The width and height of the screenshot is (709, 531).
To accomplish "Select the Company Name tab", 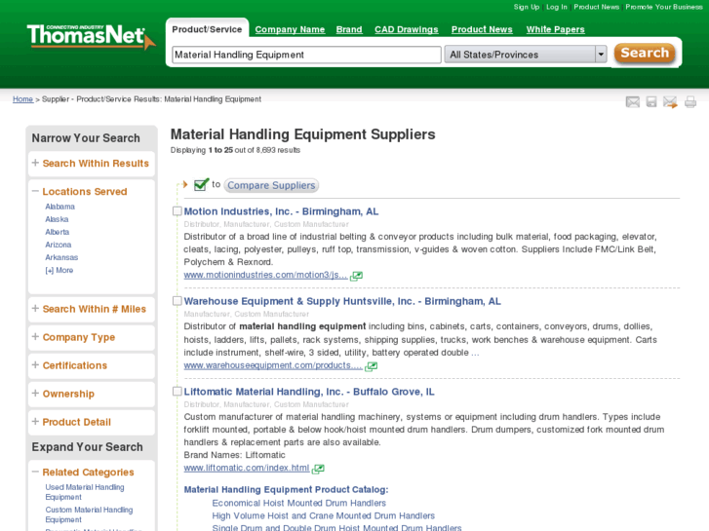I will (x=290, y=30).
